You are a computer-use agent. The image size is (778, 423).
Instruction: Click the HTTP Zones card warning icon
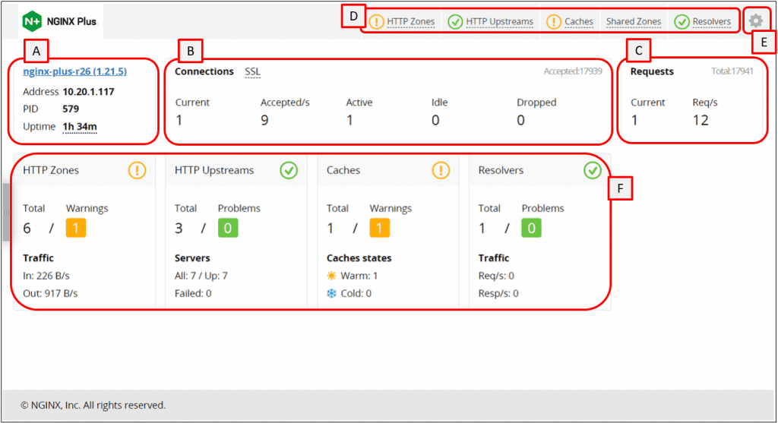[137, 170]
